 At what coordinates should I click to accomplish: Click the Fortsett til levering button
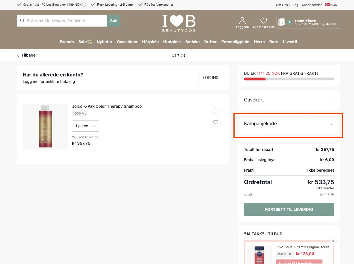click(289, 209)
